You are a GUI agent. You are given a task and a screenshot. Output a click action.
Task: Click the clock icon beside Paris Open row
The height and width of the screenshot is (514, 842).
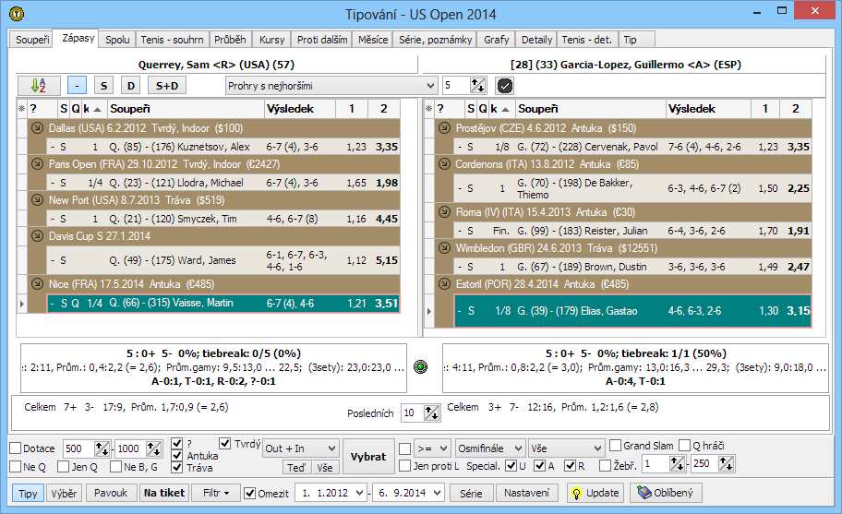(37, 164)
